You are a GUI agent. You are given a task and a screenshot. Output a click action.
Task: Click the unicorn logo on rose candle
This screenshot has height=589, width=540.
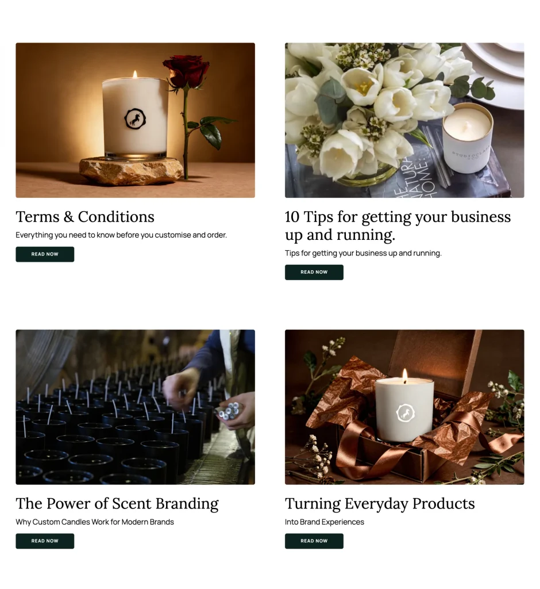(135, 118)
